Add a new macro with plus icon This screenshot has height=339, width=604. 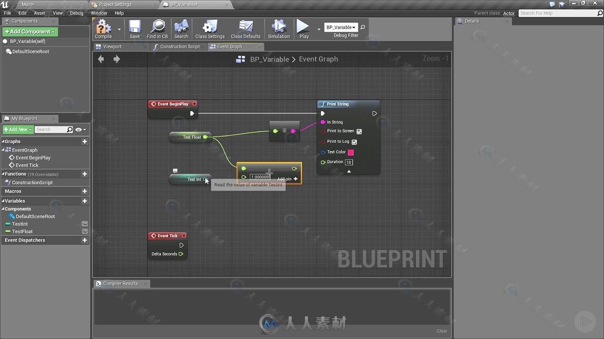point(84,191)
